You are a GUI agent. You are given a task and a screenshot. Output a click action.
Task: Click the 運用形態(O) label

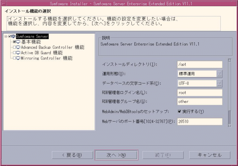pos(114,74)
